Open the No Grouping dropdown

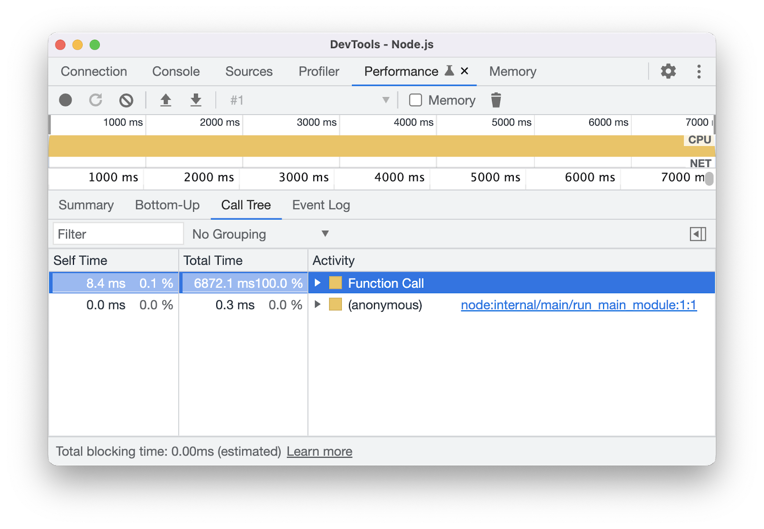coord(260,234)
